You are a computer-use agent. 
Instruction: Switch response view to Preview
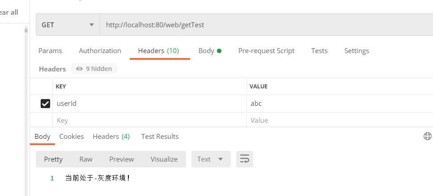tap(122, 159)
